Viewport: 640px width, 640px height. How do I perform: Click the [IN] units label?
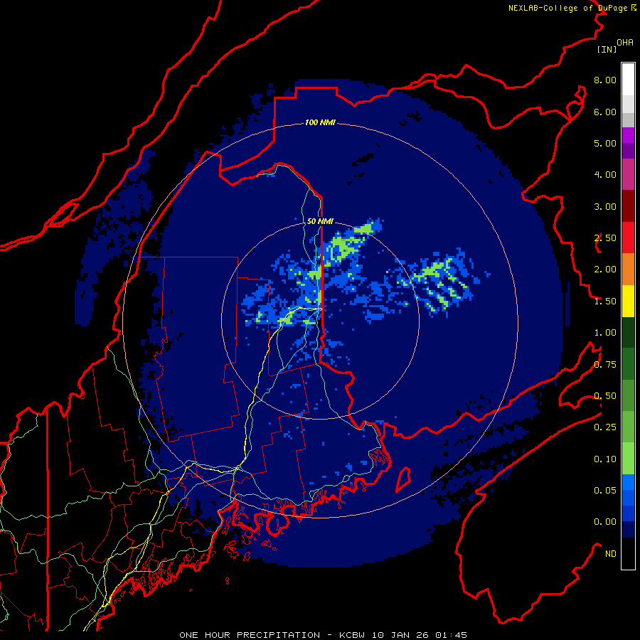point(607,49)
